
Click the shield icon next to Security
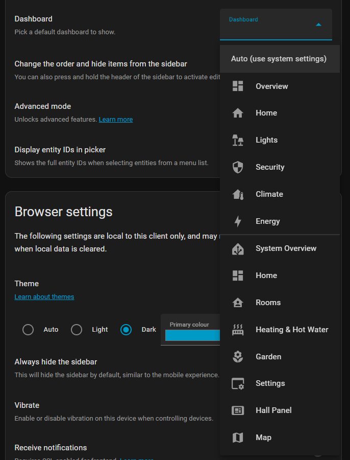point(238,167)
